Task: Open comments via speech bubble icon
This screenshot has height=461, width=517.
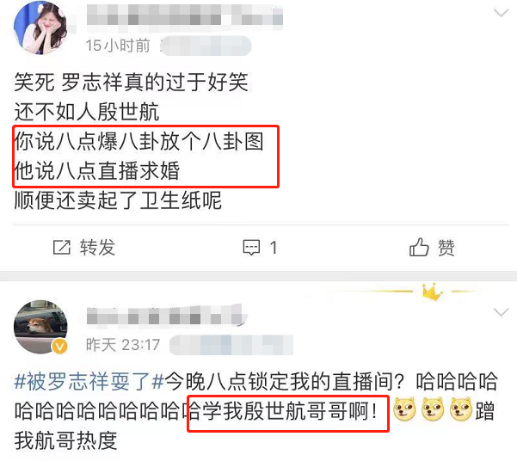Action: (x=251, y=248)
